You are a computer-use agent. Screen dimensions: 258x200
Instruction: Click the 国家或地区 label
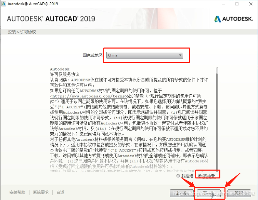coord(93,55)
